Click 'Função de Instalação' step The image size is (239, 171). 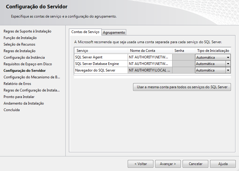click(20, 38)
